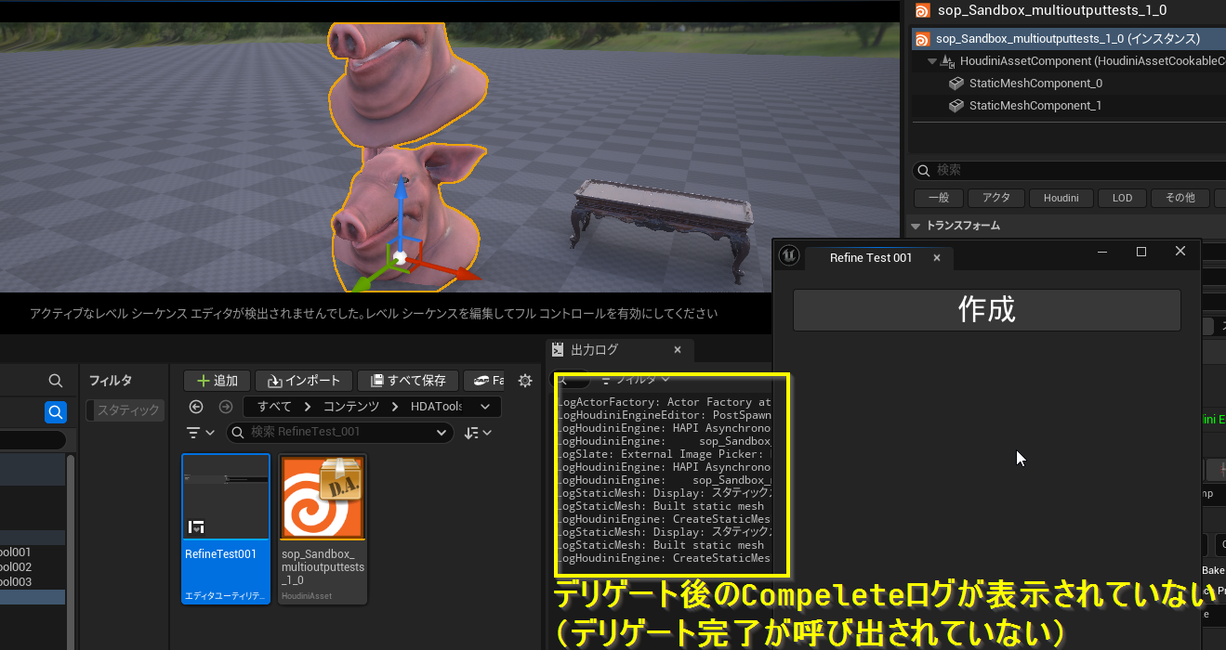Image resolution: width=1226 pixels, height=650 pixels.
Task: Select the sop_Sandbox_multioutputtests_1_0 asset thumbnail
Action: pyautogui.click(x=322, y=498)
